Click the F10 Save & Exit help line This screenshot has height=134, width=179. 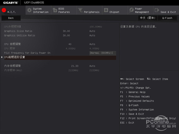(x=132, y=114)
